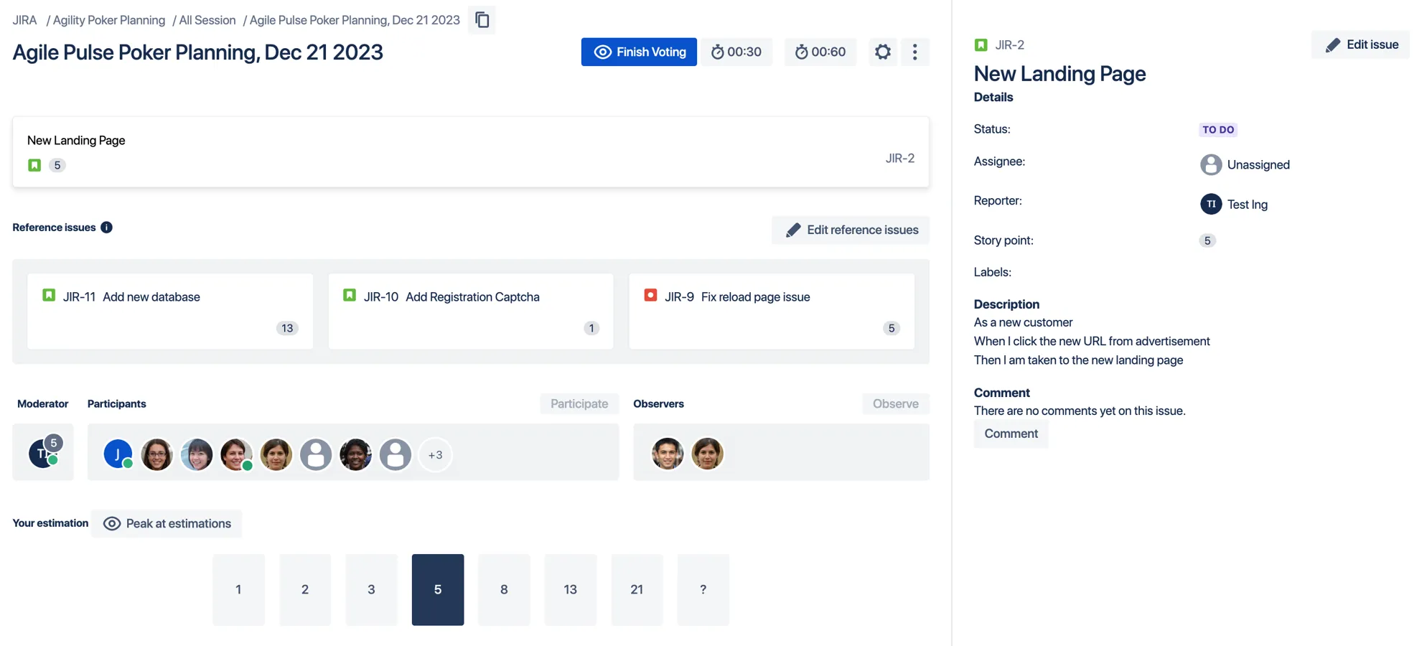Viewport: 1427px width, 646px height.
Task: Click story icon on New Landing Page card
Action: (34, 165)
